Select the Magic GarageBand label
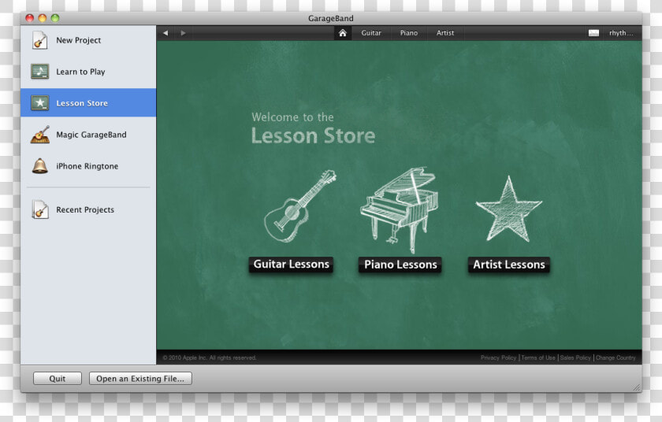This screenshot has width=662, height=422. (91, 135)
